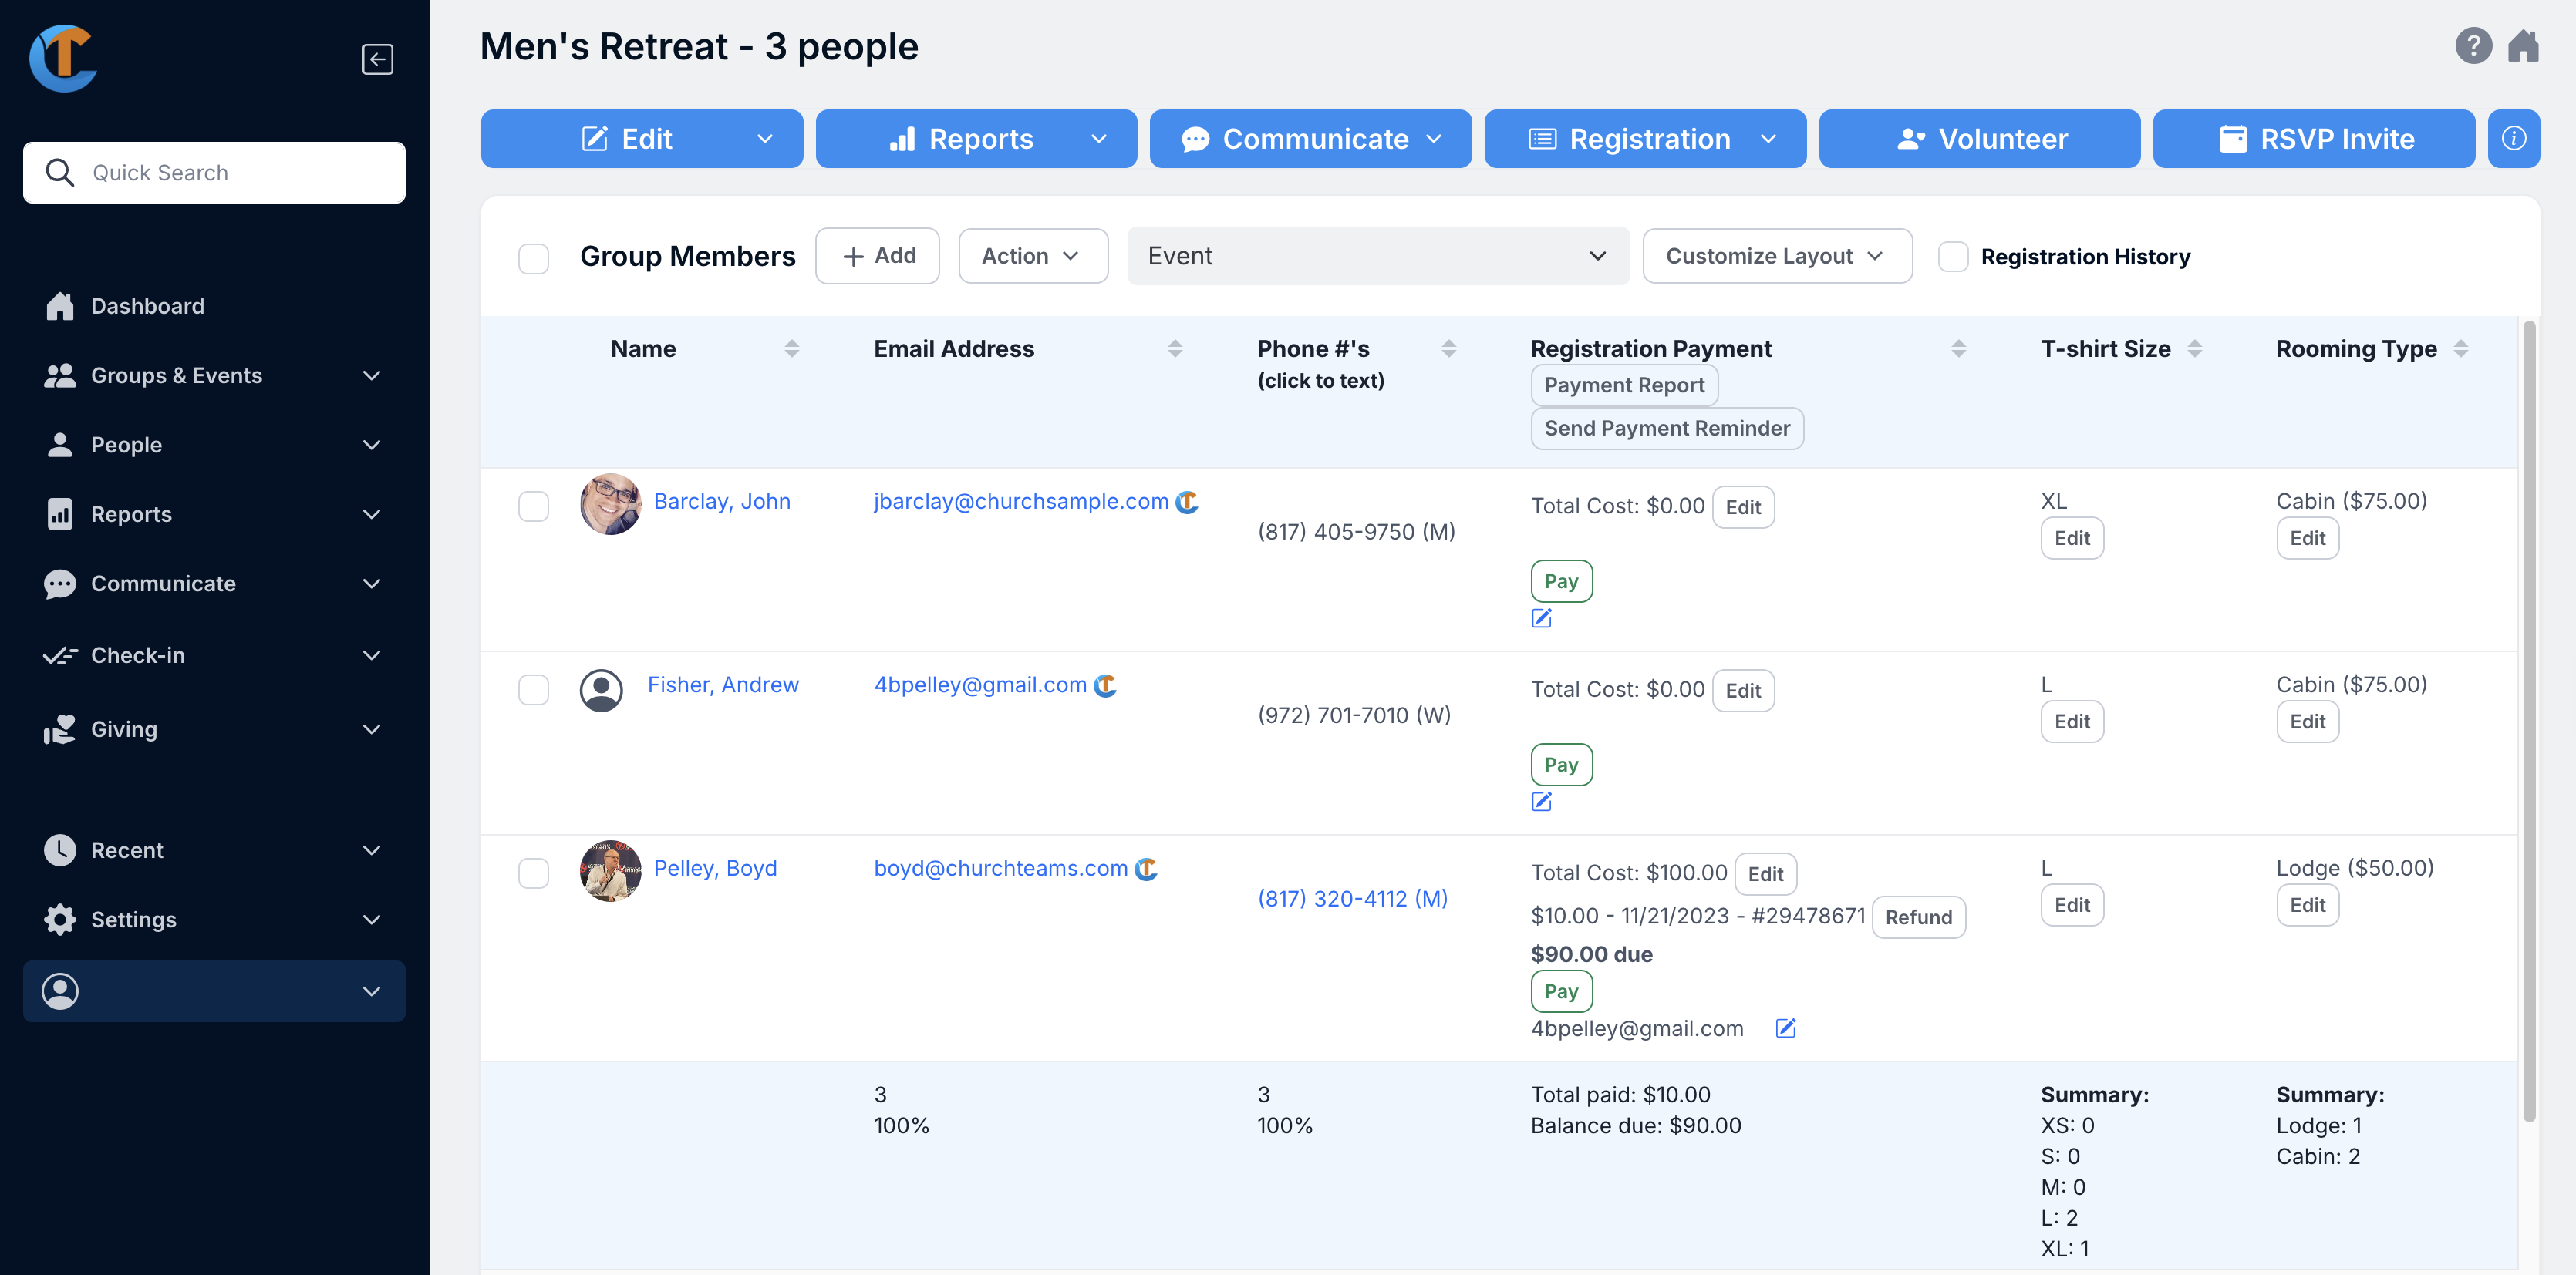Click Churchteams icon next to jbarclay email
The width and height of the screenshot is (2576, 1275).
pos(1187,502)
